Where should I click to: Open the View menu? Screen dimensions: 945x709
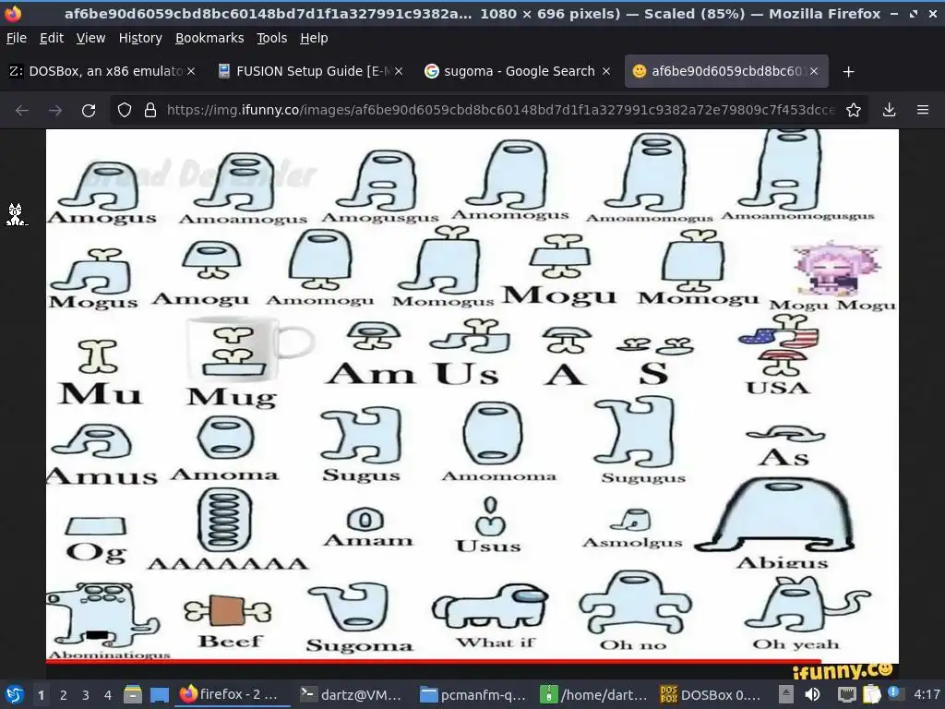click(x=90, y=38)
